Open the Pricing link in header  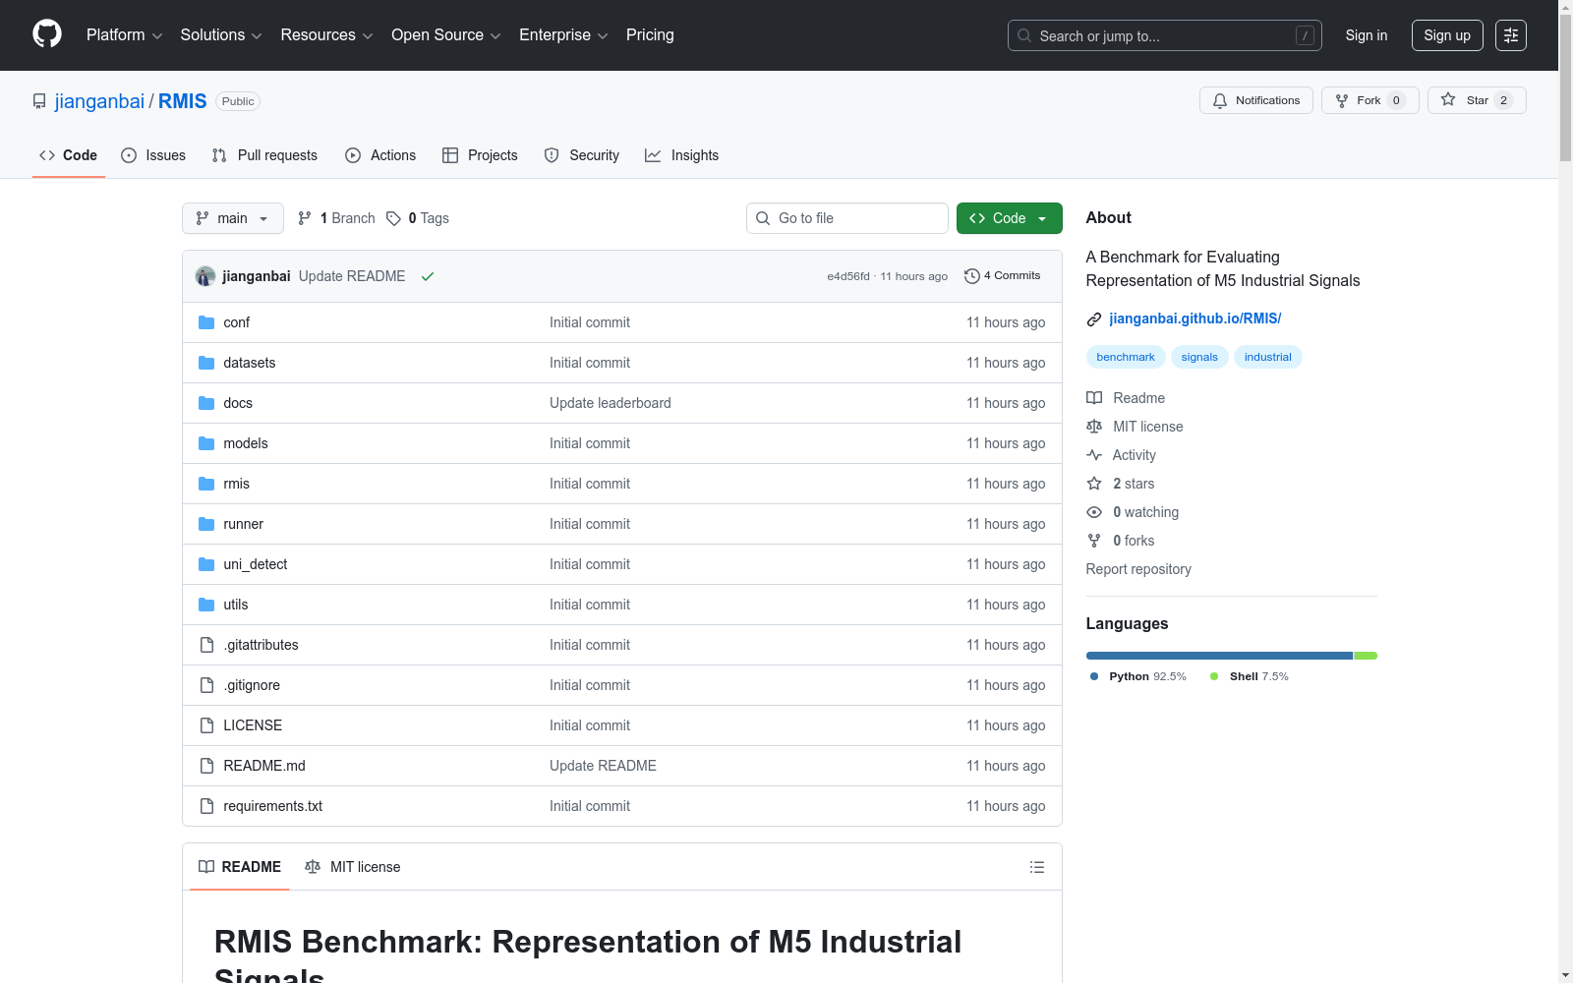pyautogui.click(x=650, y=35)
